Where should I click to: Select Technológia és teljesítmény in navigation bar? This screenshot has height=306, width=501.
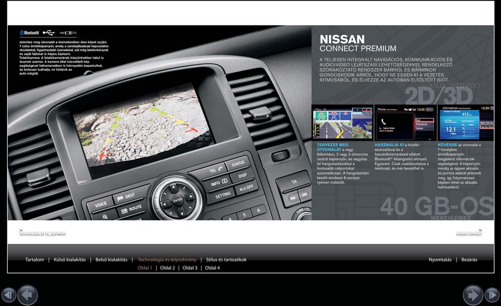click(167, 260)
